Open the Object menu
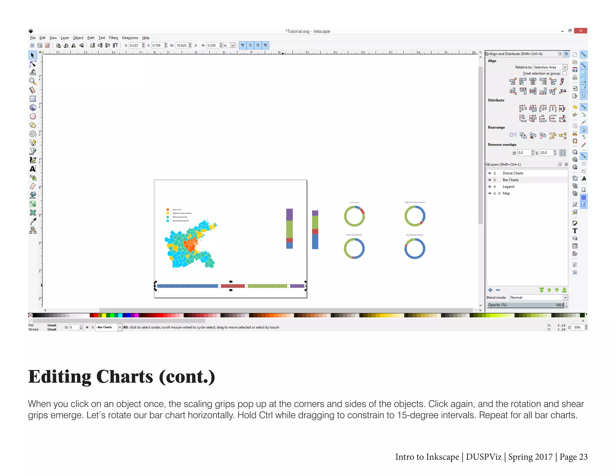Screen dimensions: 616x476 78,38
